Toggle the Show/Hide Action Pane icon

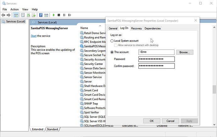tap(46, 15)
